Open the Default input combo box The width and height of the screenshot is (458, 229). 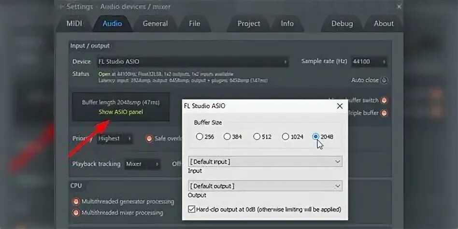click(265, 161)
